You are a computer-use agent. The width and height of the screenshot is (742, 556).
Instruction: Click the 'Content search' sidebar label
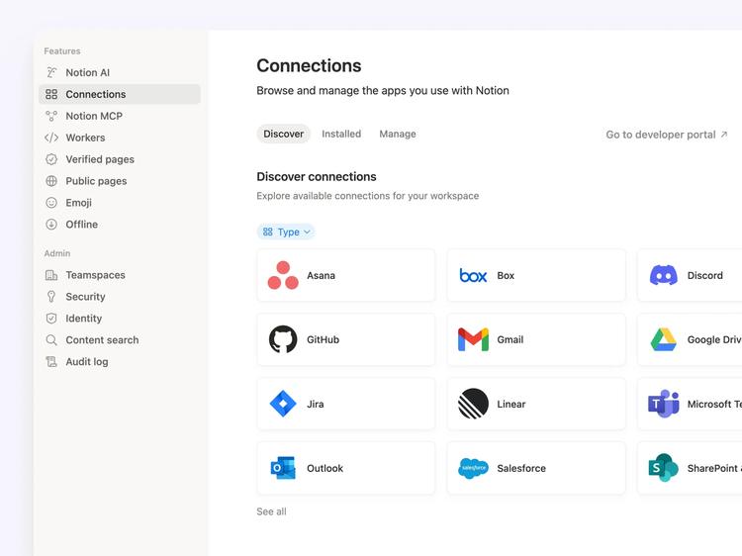click(102, 339)
